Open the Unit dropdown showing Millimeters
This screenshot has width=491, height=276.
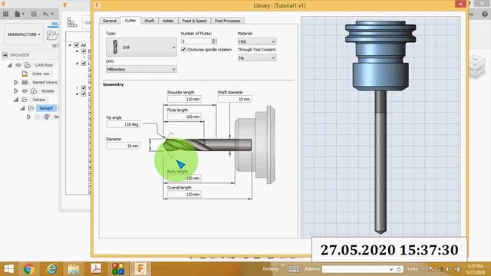pos(141,69)
